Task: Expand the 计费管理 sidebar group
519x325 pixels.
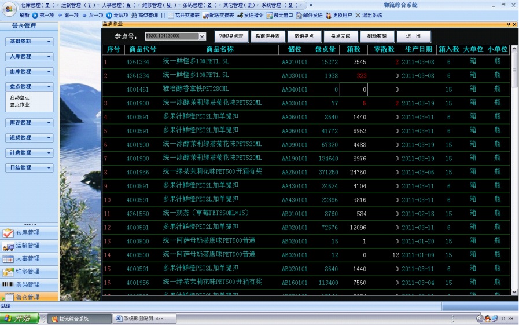Action: pyautogui.click(x=29, y=153)
